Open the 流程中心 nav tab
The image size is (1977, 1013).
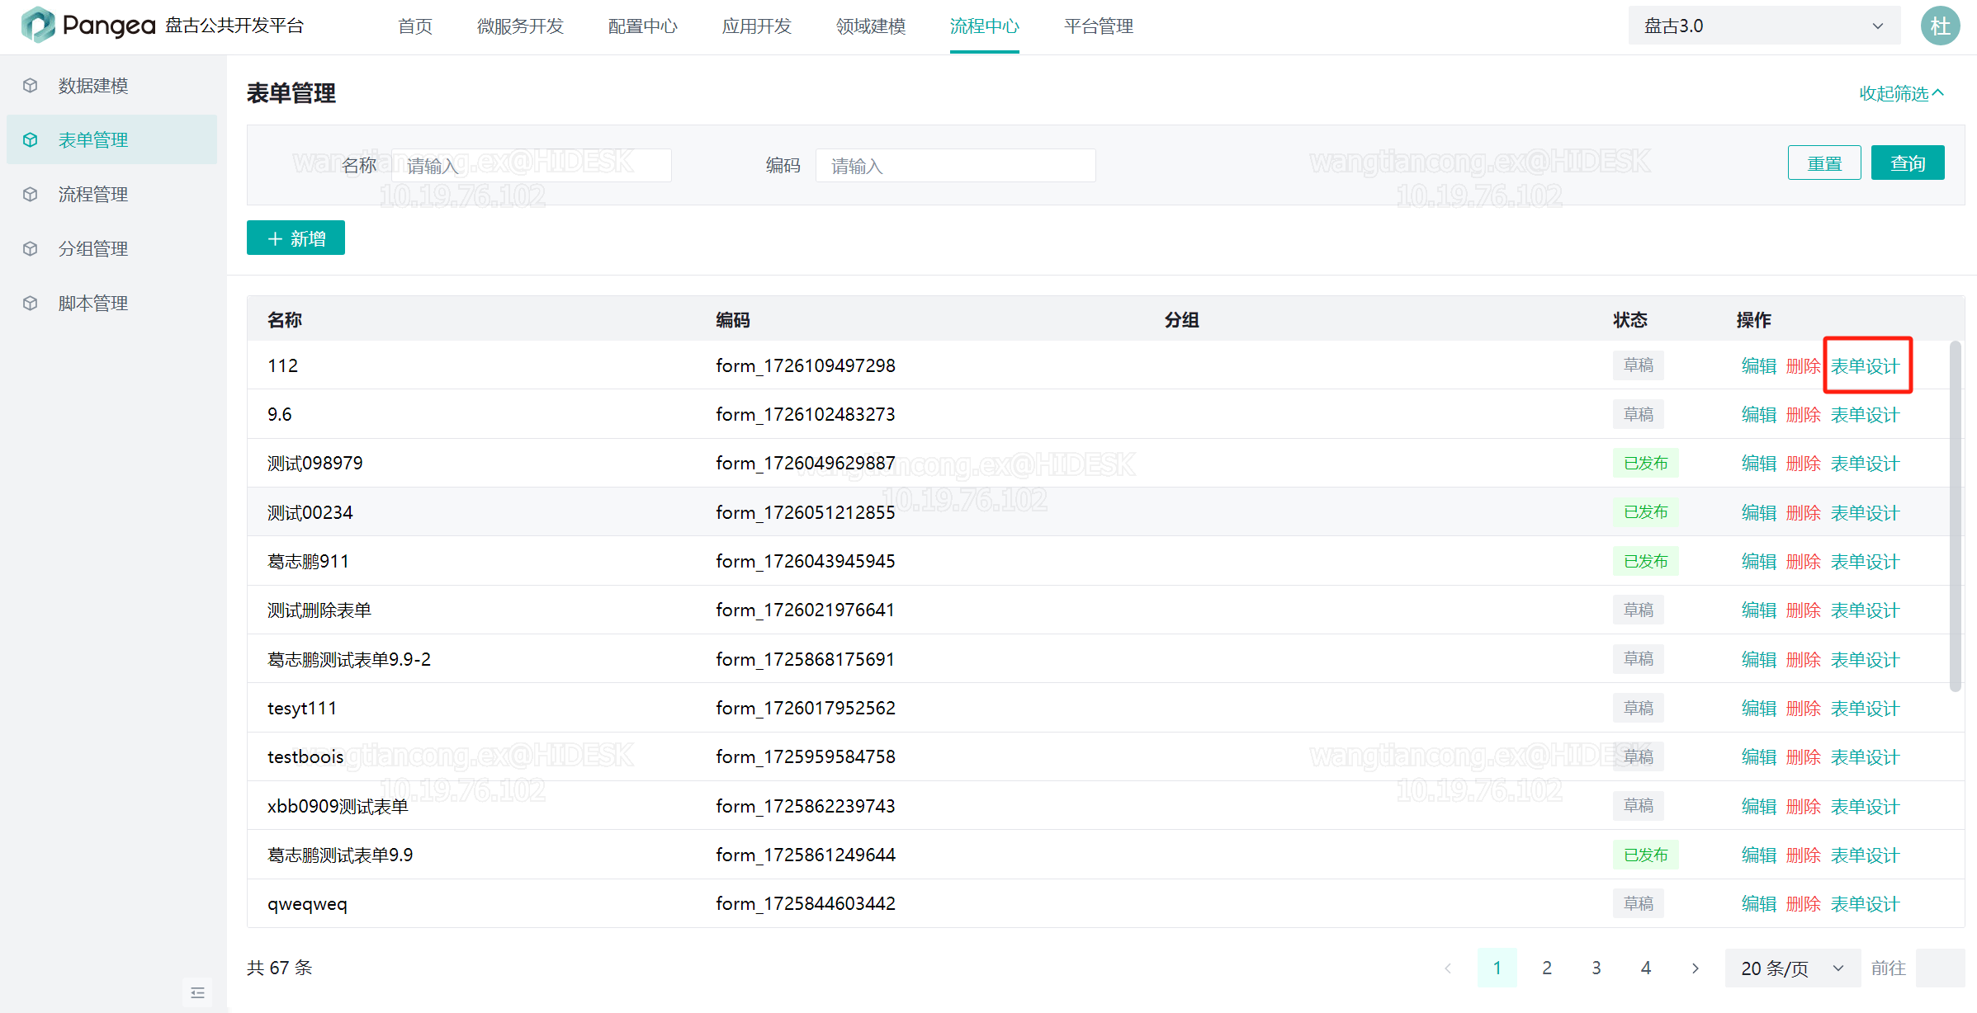tap(985, 26)
